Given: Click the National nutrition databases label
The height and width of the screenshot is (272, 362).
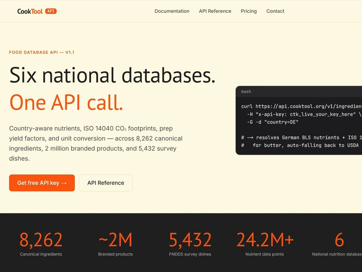Looking at the screenshot, I should click(x=337, y=254).
